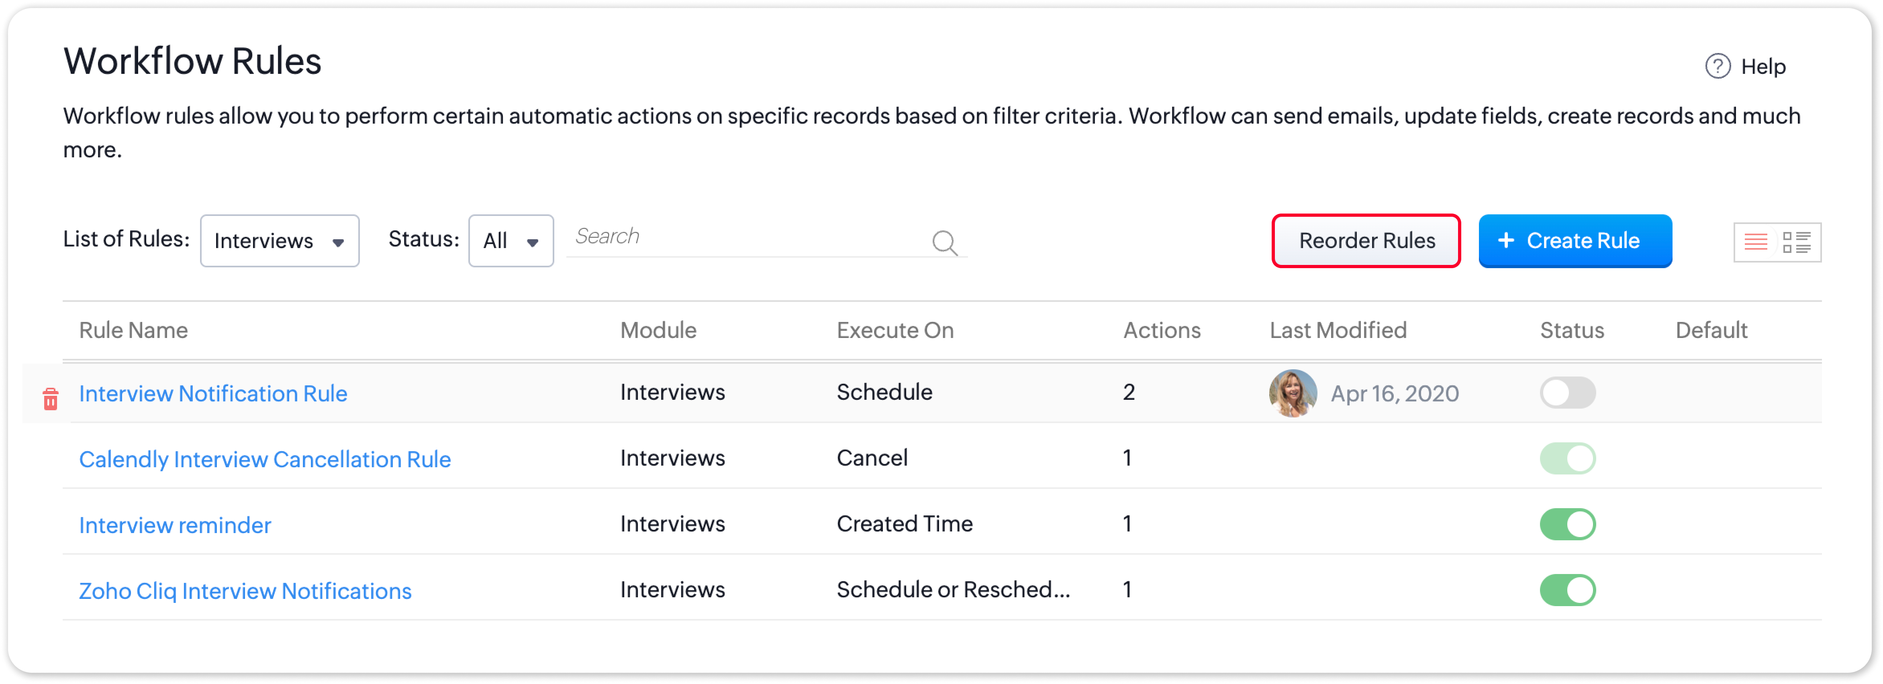Screen dimensions: 1883x684
Task: Open Calendly Interview Cancellation Rule link
Action: click(x=265, y=460)
